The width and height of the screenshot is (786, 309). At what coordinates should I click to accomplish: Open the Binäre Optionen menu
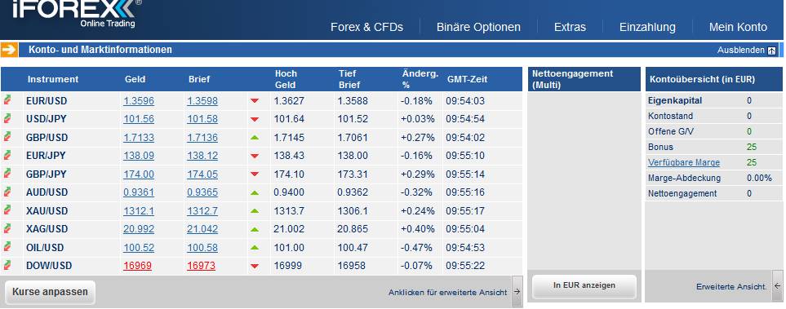pyautogui.click(x=478, y=27)
